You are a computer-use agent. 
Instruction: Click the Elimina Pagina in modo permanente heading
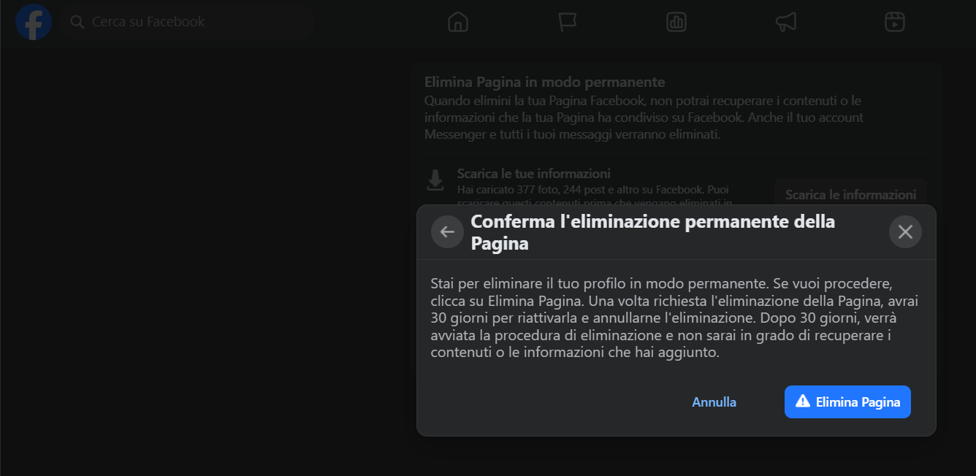point(544,82)
